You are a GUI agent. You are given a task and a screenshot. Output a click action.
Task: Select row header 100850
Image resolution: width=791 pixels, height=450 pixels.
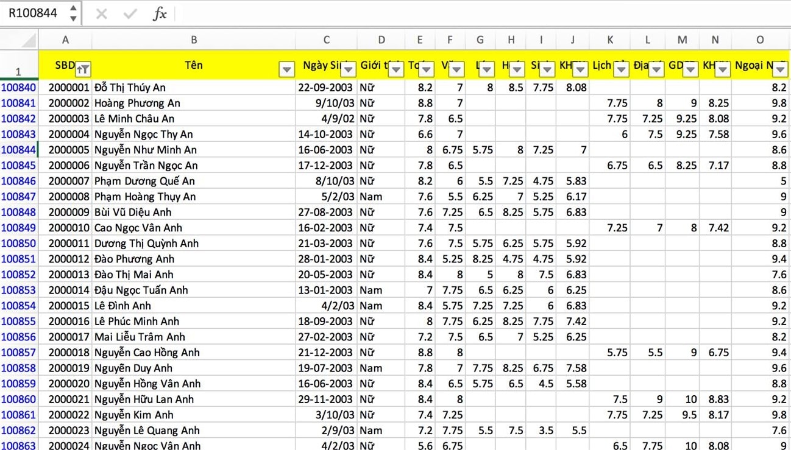[18, 244]
